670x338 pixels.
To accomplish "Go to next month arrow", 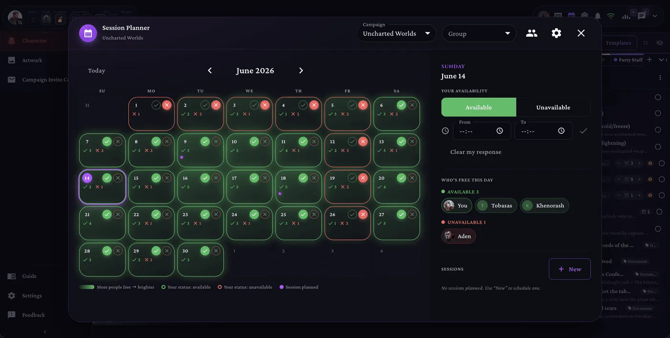I will 301,71.
